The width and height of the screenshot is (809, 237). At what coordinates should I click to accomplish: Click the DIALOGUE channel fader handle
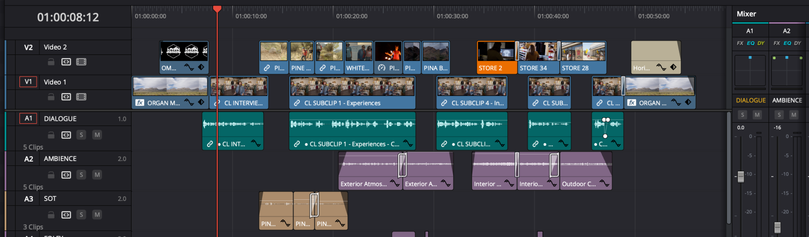(x=741, y=176)
